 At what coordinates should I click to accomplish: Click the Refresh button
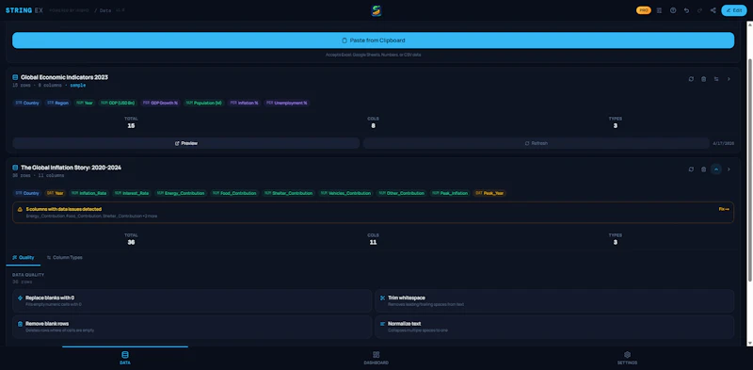(536, 143)
